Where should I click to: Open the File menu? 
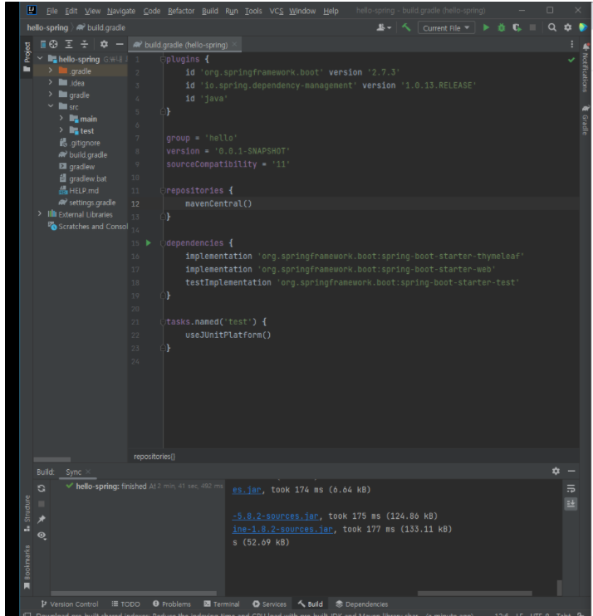tap(51, 11)
